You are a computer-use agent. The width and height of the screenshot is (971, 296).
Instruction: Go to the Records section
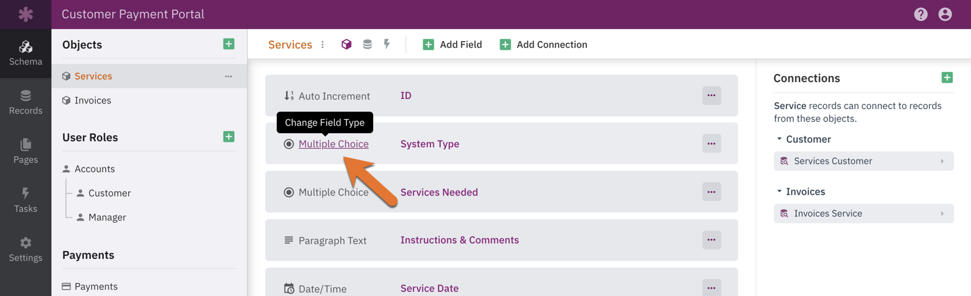click(26, 102)
